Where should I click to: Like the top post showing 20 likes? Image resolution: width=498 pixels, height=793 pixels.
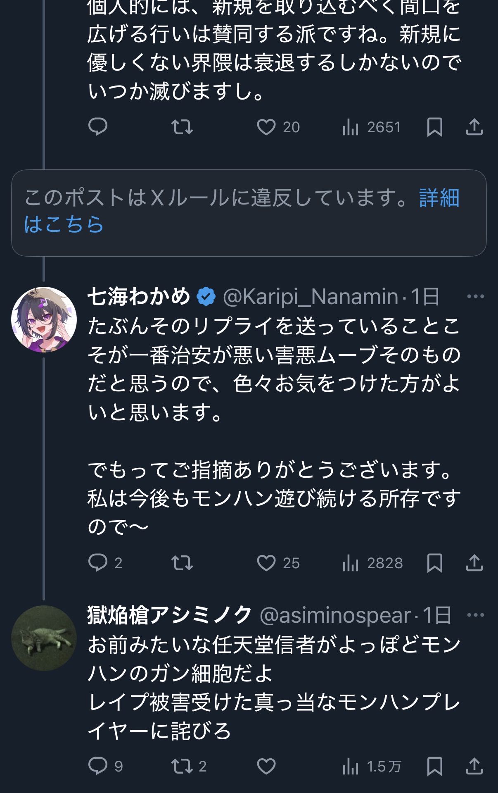[266, 127]
